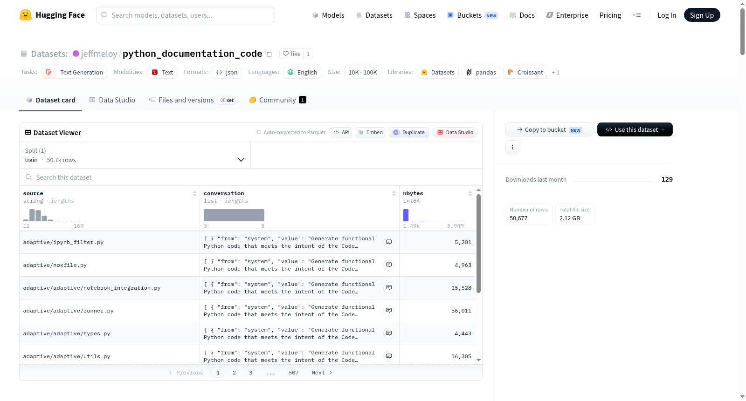Select the pandas library tag
The height and width of the screenshot is (401, 746).
tap(481, 72)
